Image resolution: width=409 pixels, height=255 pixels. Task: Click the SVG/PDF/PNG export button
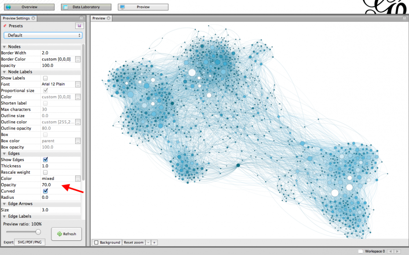point(30,242)
